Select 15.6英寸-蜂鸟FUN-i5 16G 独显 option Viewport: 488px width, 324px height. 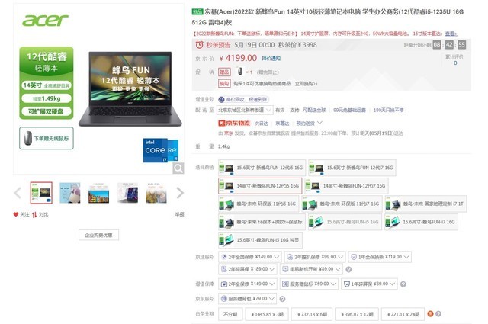coord(260,240)
